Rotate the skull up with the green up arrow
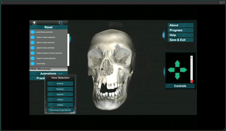Screen dimensions: 226x131 [x=177, y=63]
